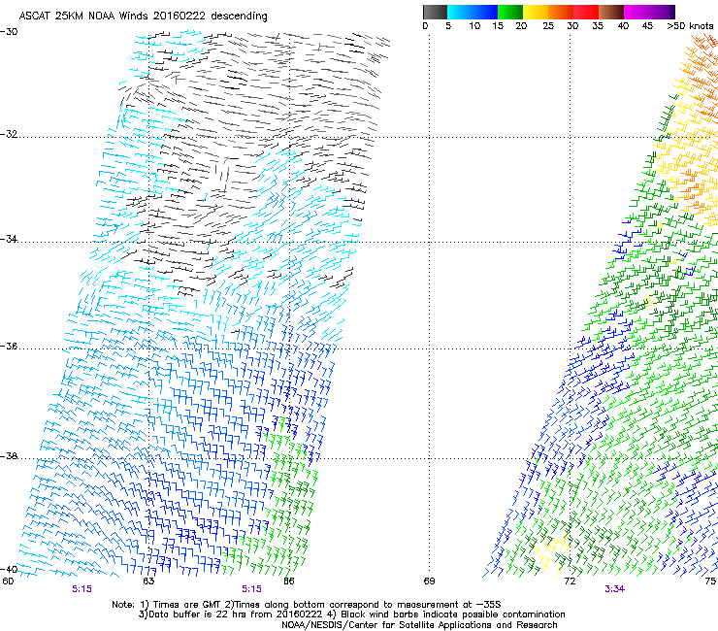Click the gray 0-5 knots legend segment
The image size is (718, 631).
(437, 12)
